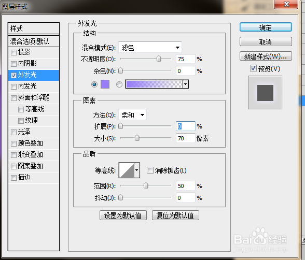
Task: Select the 纹理 sub-style label
Action: (31, 121)
